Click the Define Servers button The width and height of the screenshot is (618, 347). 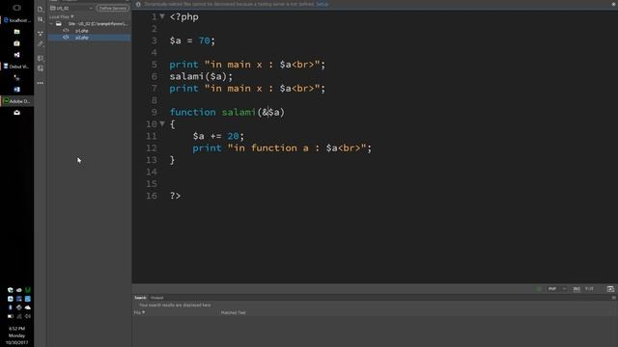(x=113, y=8)
